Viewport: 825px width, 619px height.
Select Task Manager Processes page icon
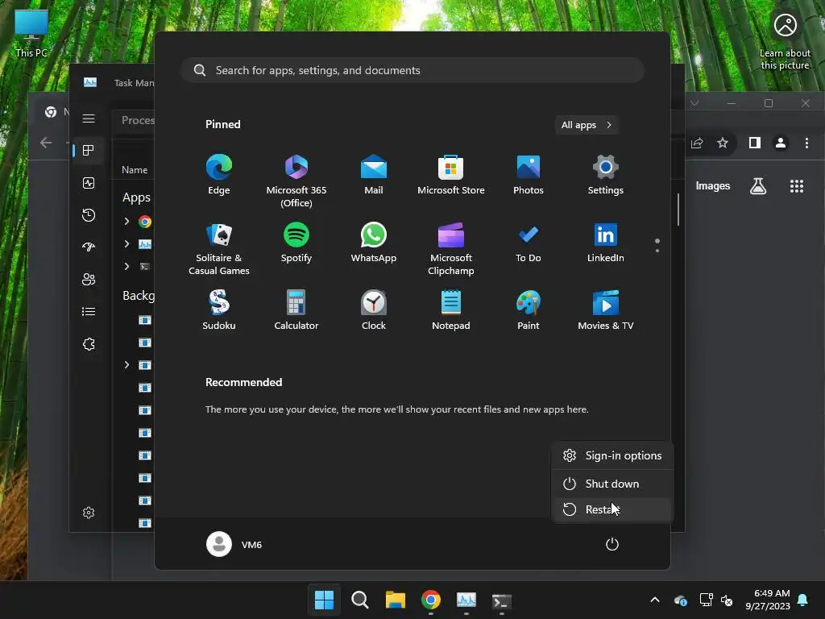point(89,151)
